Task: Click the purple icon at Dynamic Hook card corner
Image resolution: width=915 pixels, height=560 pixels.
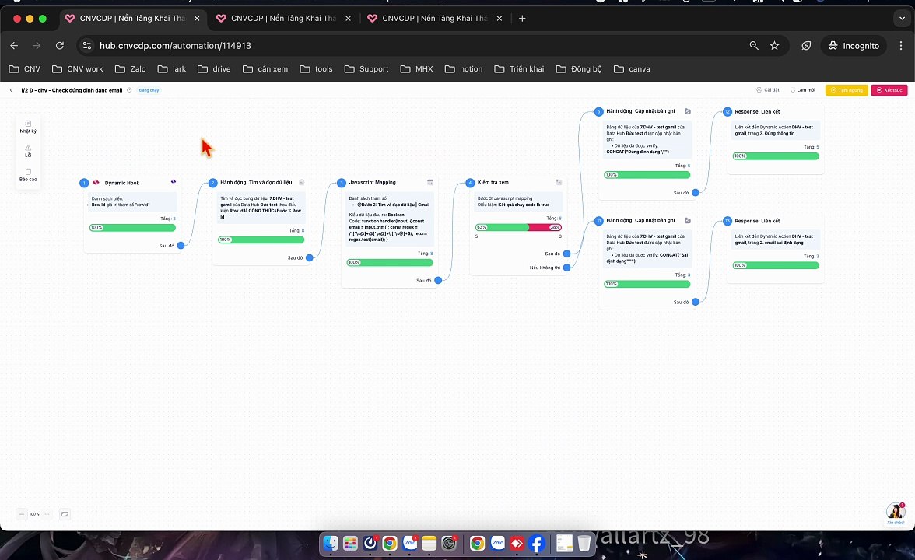Action: 174,182
